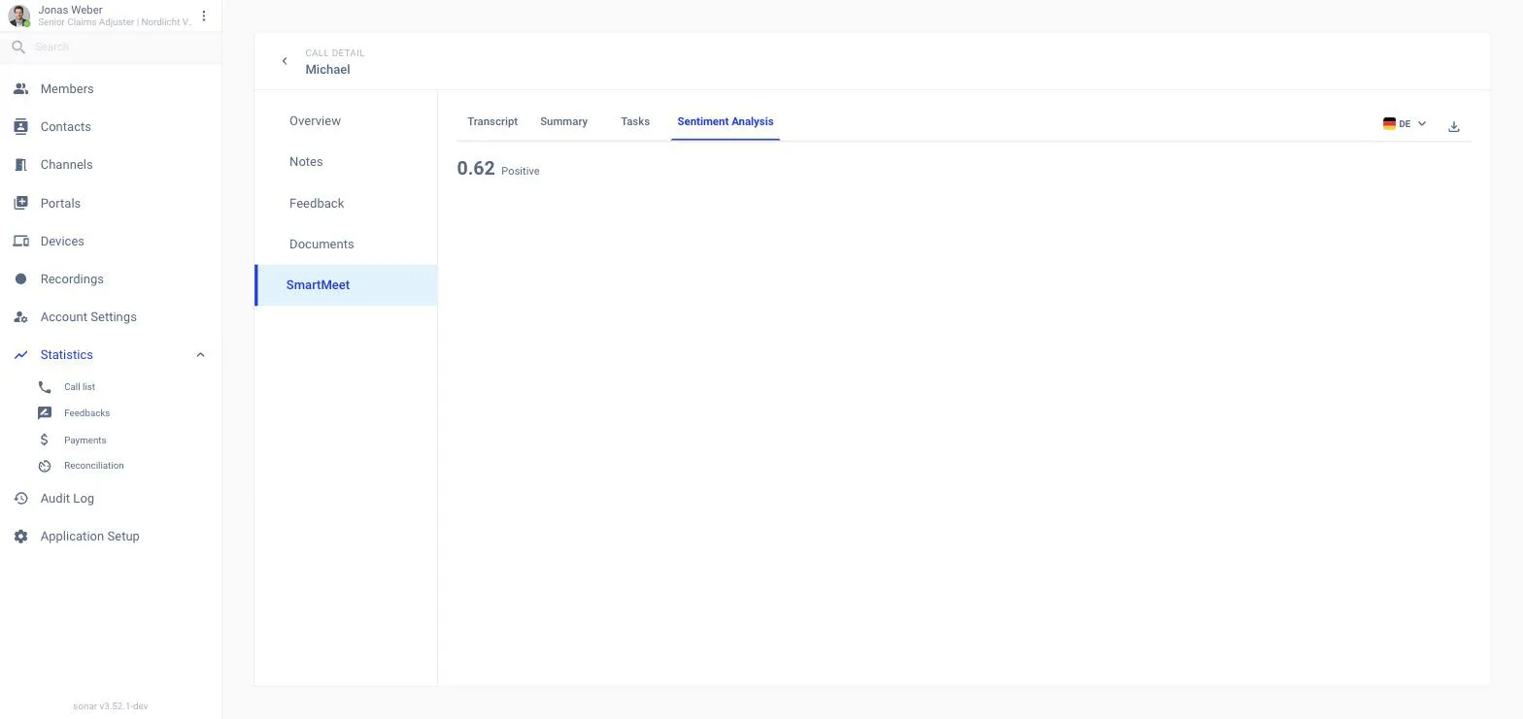
Task: Click the search magnifier icon
Action: click(x=18, y=47)
